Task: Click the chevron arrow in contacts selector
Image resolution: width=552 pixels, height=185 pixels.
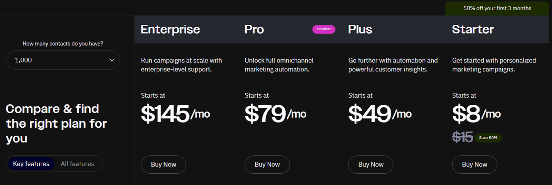Action: (x=112, y=60)
